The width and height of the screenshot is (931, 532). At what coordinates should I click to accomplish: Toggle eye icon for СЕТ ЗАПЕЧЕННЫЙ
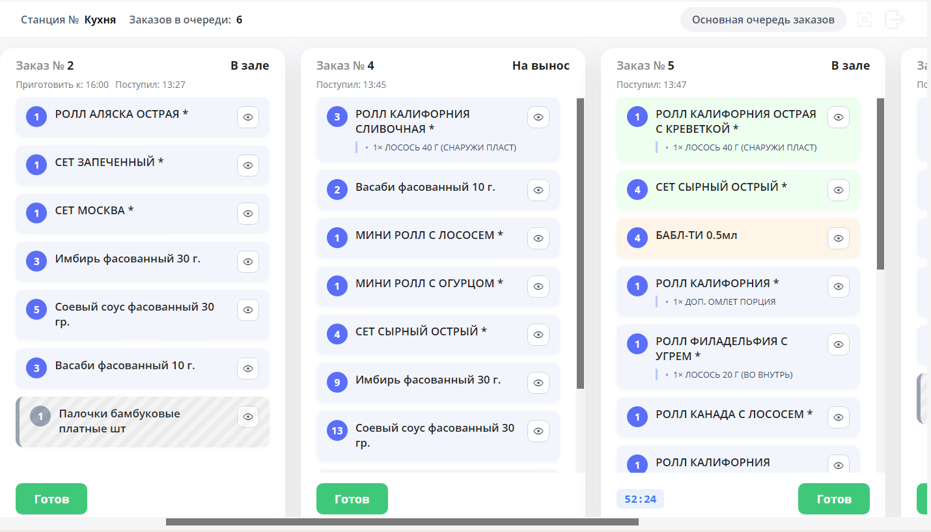[248, 165]
